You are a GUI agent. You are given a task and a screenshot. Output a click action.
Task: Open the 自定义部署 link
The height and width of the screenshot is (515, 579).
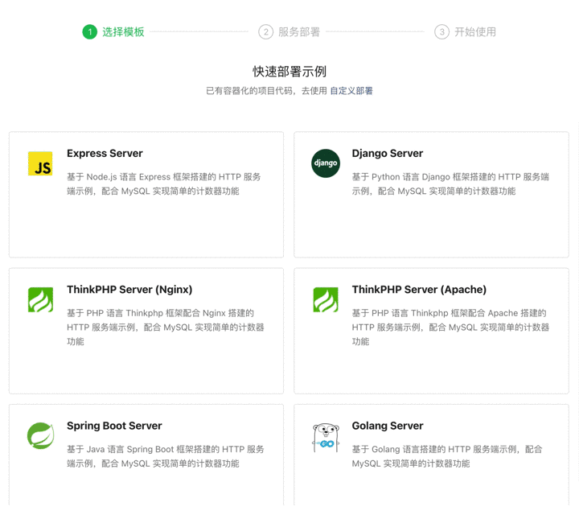[351, 91]
